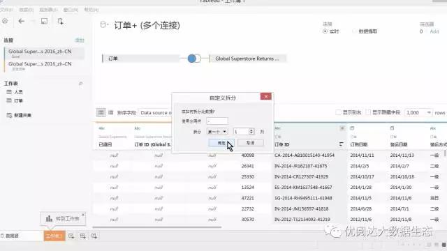Screen dimensions: 447x251
Task: Click the 订购日期 column header
Action: pyautogui.click(x=358, y=144)
